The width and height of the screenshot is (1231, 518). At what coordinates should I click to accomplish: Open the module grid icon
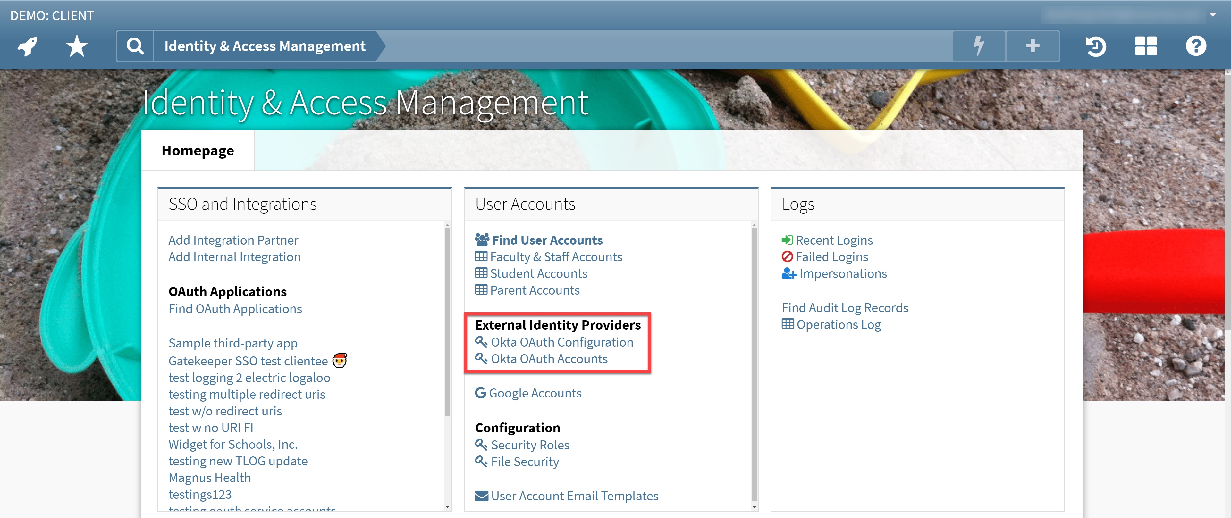coord(1146,46)
